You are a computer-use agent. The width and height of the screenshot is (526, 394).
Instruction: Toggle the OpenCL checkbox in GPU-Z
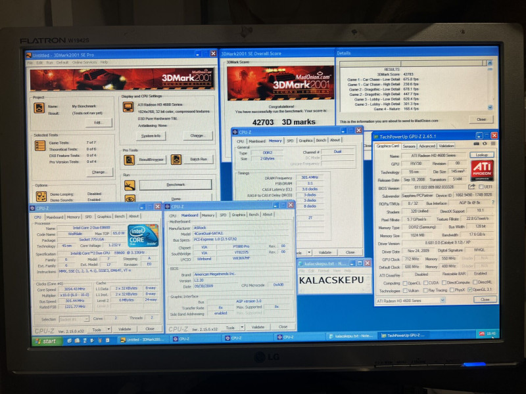tap(405, 283)
